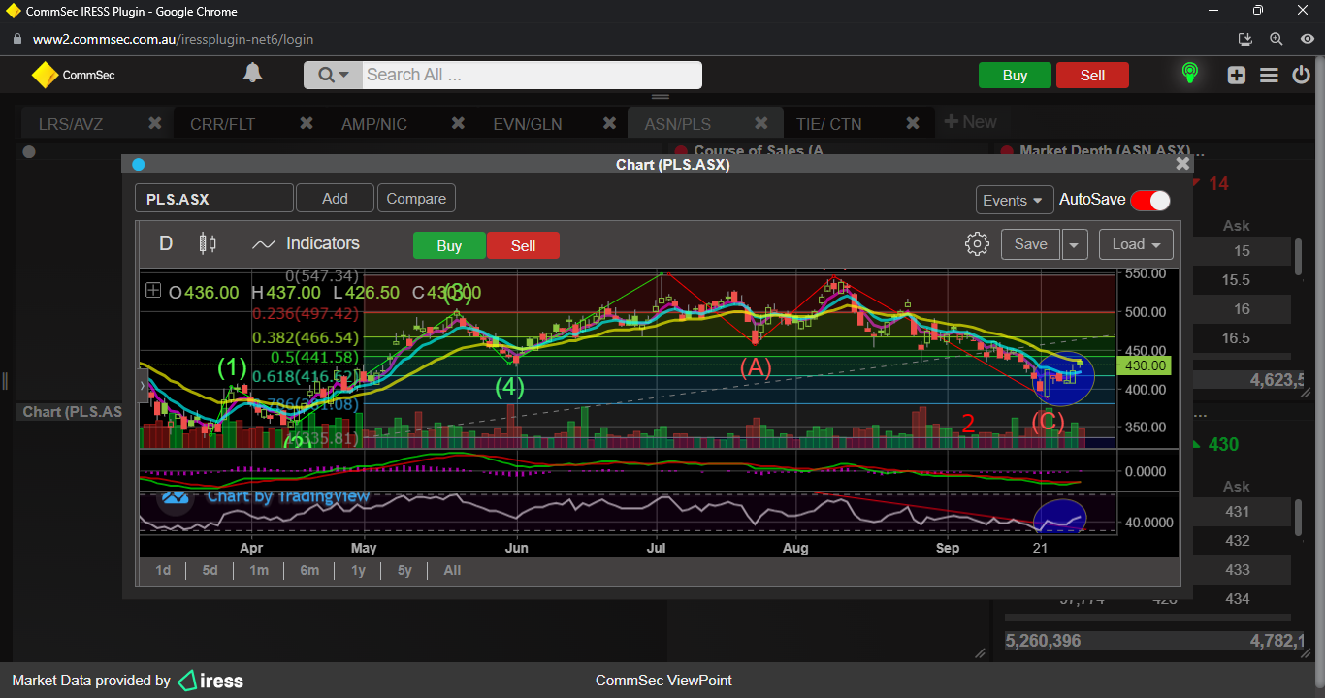Click the CommSec logo
This screenshot has width=1325, height=698.
point(73,75)
